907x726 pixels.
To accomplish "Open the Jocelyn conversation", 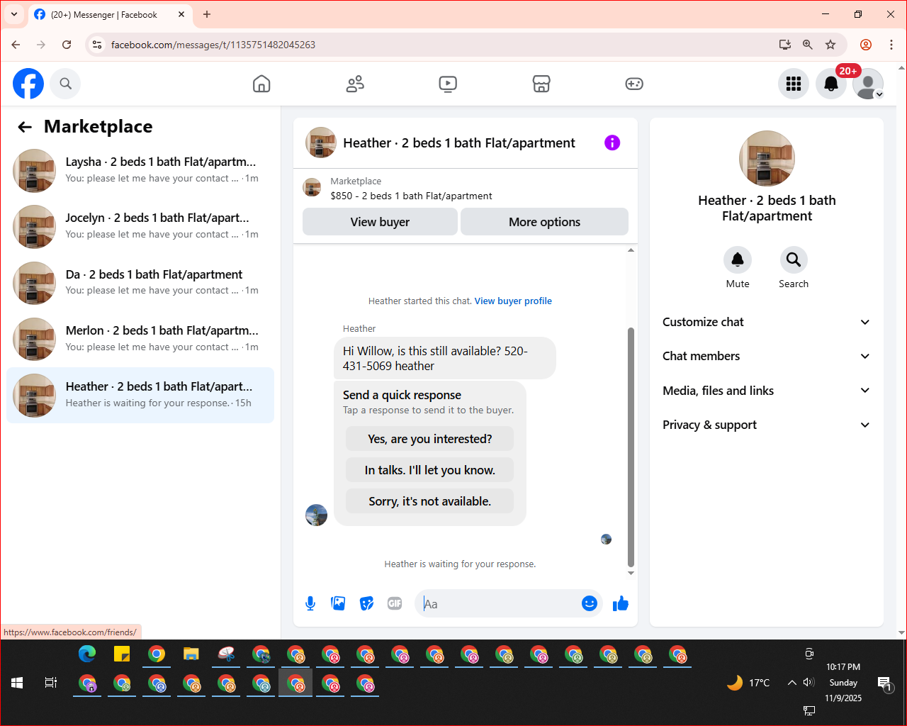I will click(140, 226).
